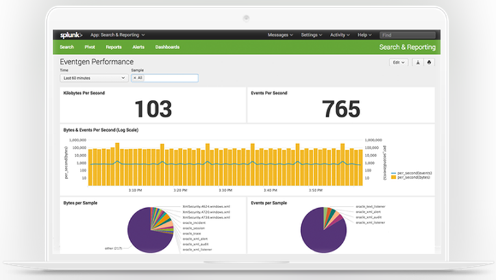This screenshot has width=496, height=280.
Task: Click the Bytes & Events Per Second panel title
Action: (101, 130)
